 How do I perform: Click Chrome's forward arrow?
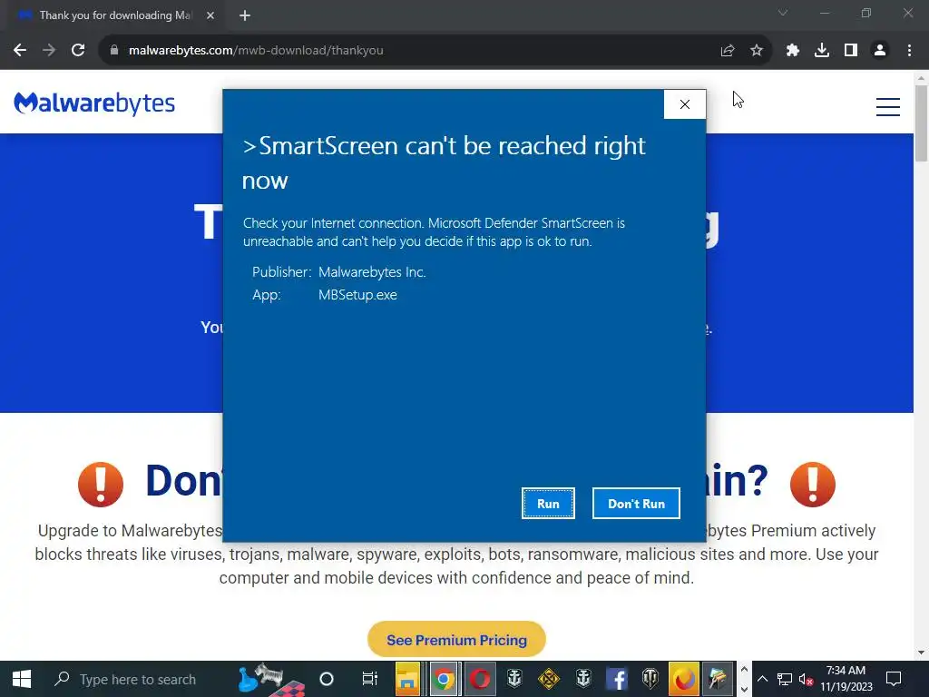(x=49, y=51)
